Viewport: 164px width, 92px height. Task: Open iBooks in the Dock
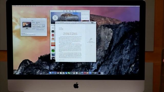pos(87,73)
